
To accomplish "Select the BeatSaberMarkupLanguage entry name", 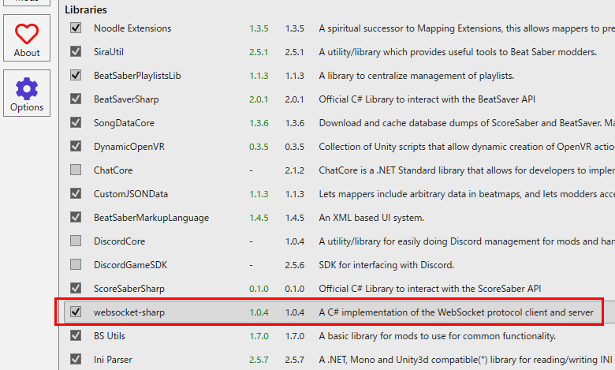I will click(151, 218).
